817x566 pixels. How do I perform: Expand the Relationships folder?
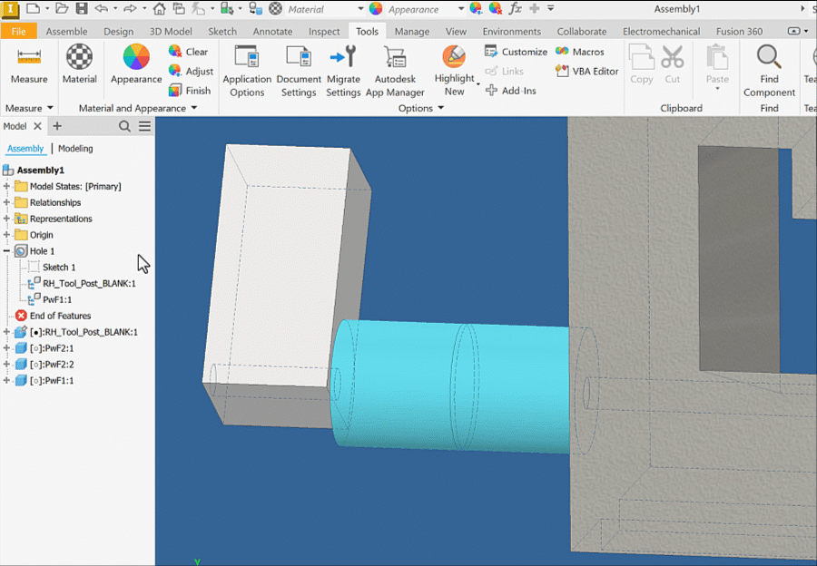pyautogui.click(x=6, y=202)
